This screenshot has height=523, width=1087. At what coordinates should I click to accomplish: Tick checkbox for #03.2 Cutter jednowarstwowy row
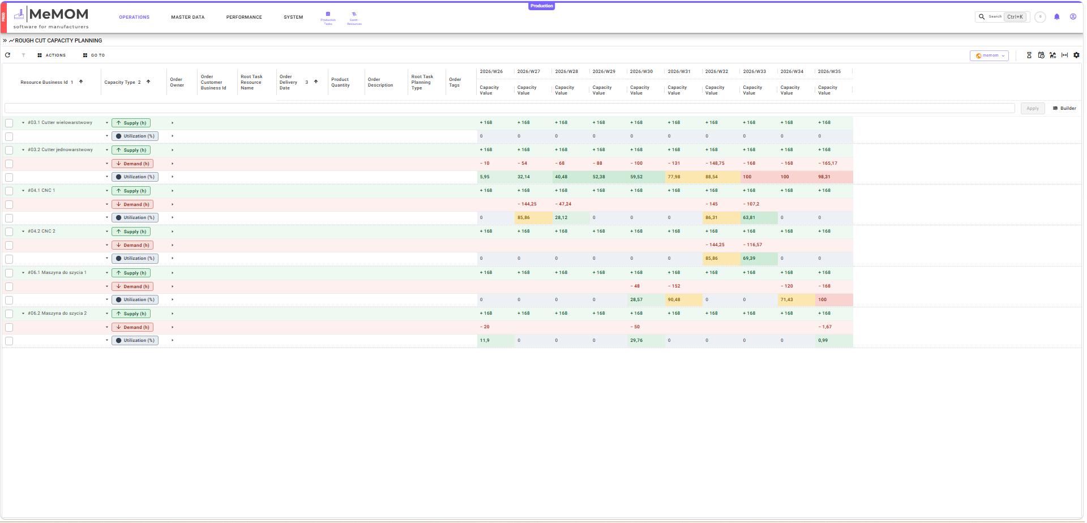(9, 150)
